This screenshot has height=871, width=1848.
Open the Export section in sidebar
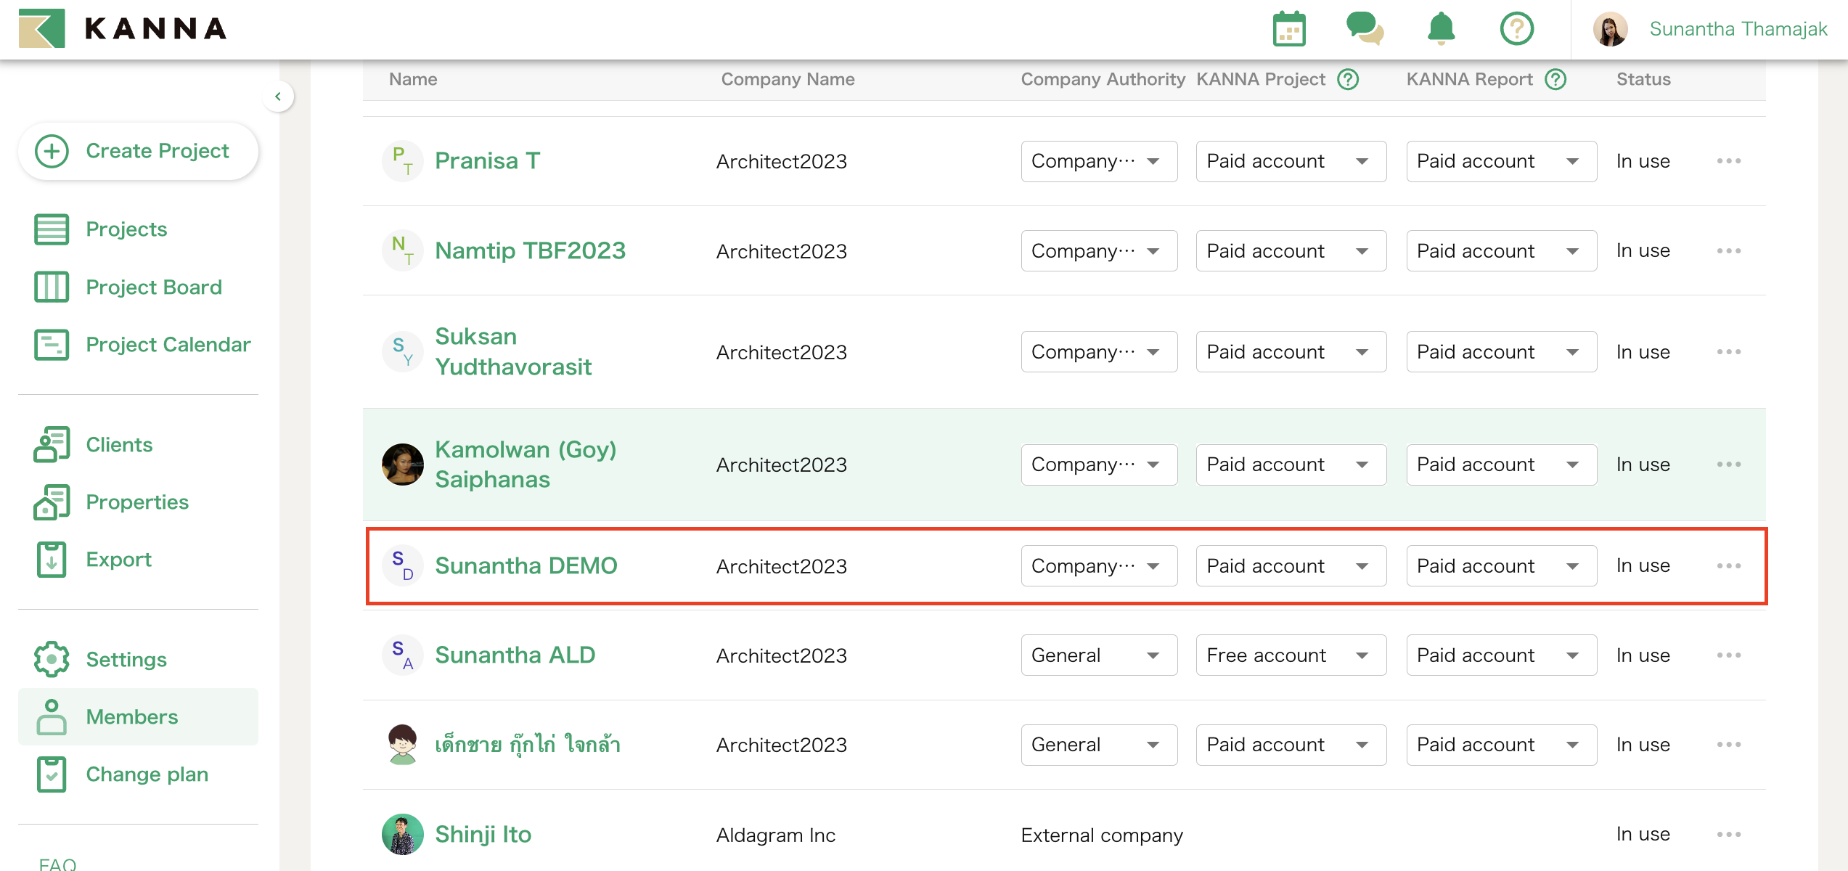pyautogui.click(x=118, y=559)
